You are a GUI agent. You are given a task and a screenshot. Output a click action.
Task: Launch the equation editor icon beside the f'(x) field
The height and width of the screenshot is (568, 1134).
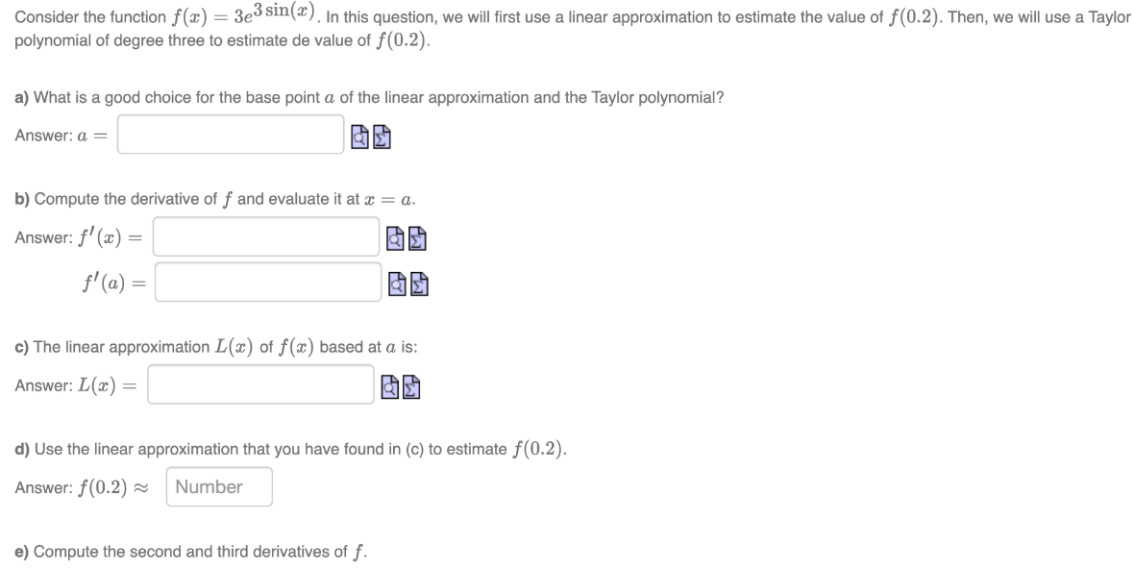coord(417,238)
